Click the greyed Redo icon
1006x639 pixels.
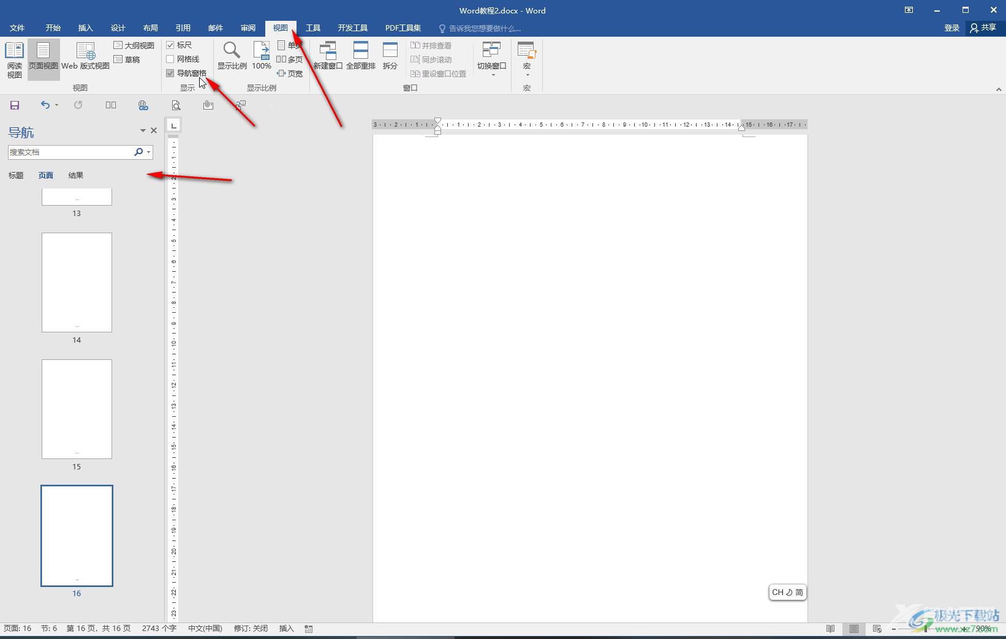coord(78,105)
